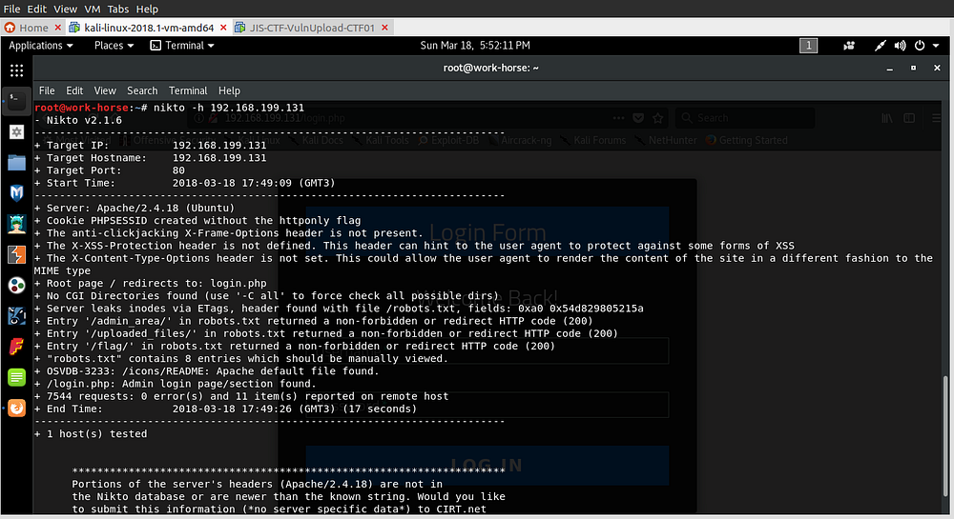954x519 pixels.
Task: Open the Terminal icon in the dock
Action: [x=16, y=98]
